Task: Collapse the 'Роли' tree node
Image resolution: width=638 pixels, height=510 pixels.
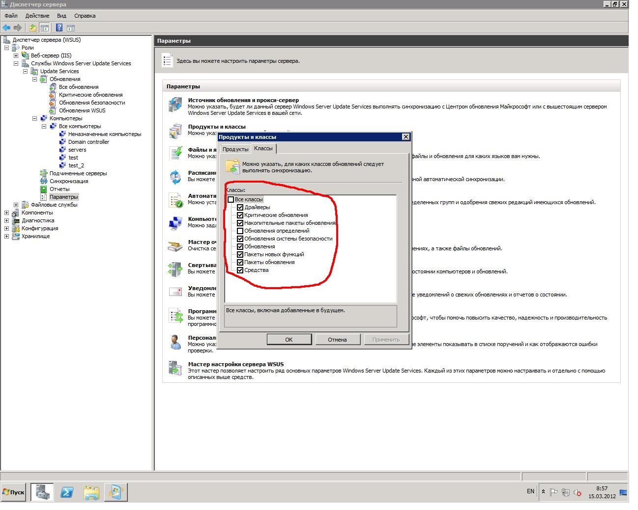Action: click(x=7, y=48)
